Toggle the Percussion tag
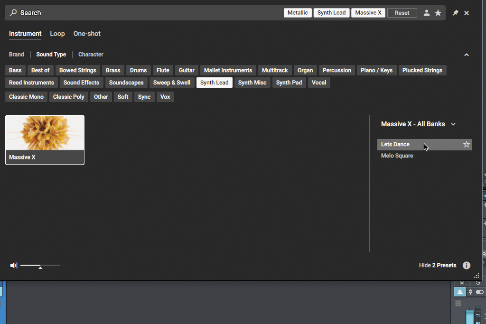 click(x=337, y=70)
